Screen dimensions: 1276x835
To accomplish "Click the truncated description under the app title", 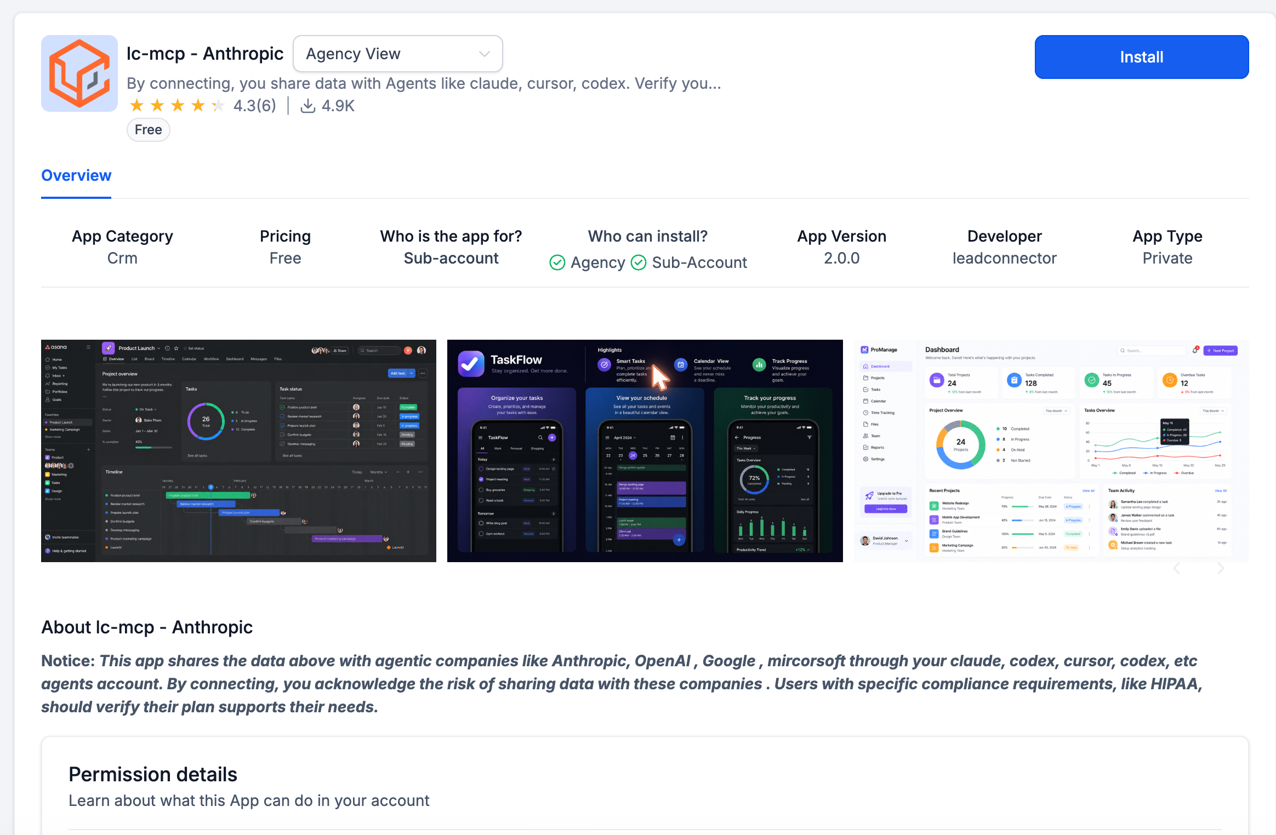I will (x=424, y=83).
